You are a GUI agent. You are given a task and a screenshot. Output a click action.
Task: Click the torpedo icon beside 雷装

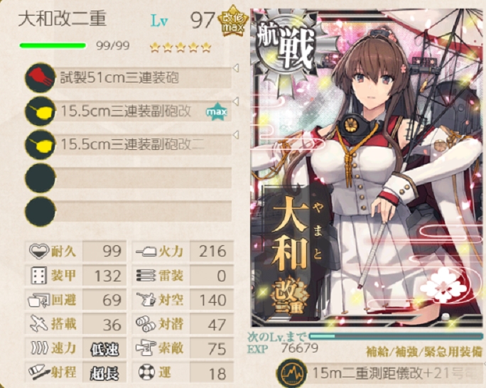click(146, 275)
